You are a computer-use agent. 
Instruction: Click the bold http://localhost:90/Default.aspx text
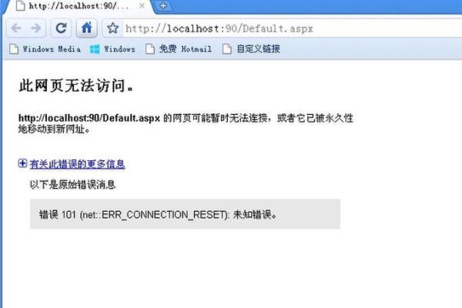tap(89, 118)
